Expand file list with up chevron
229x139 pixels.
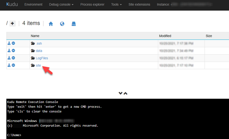[x=126, y=93]
